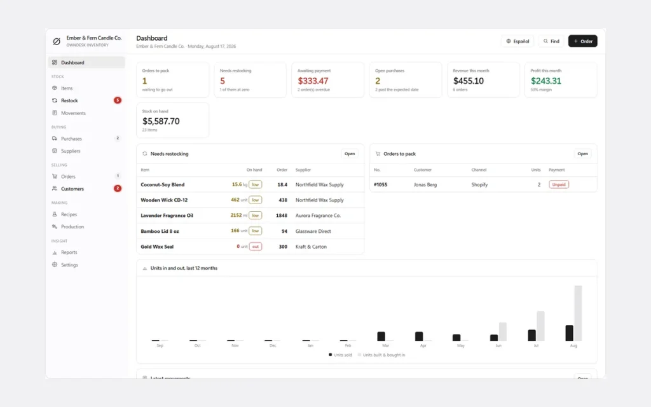
Task: Open Movements in the sidebar
Action: (86, 113)
